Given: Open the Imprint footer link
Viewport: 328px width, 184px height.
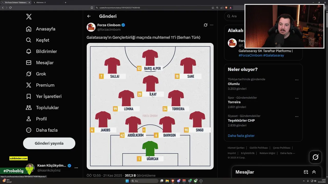Looking at the screenshot, I should pos(232,153).
